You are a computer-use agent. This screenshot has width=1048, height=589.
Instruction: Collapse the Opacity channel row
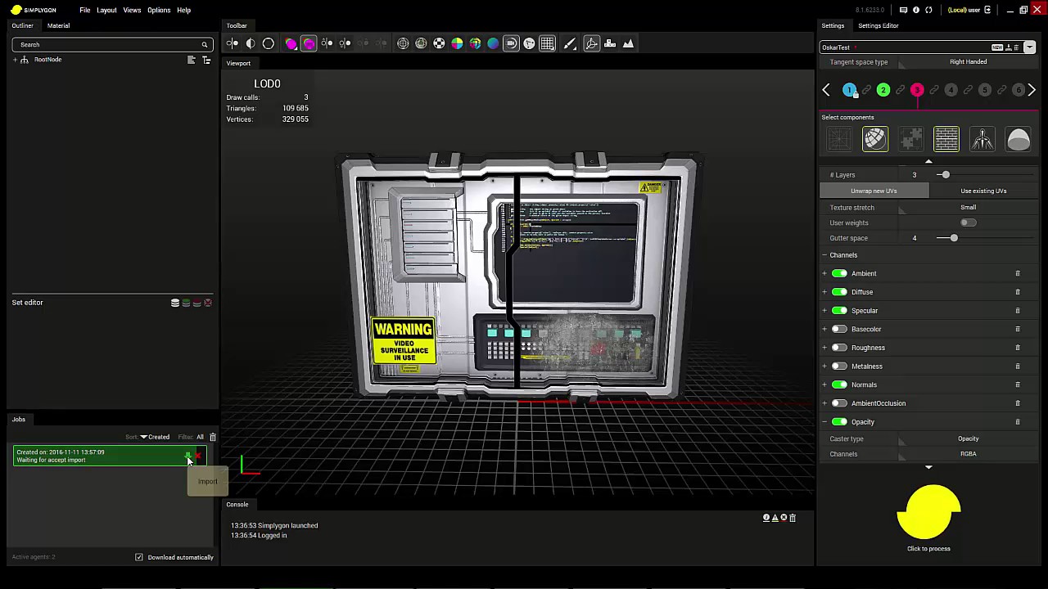click(824, 422)
